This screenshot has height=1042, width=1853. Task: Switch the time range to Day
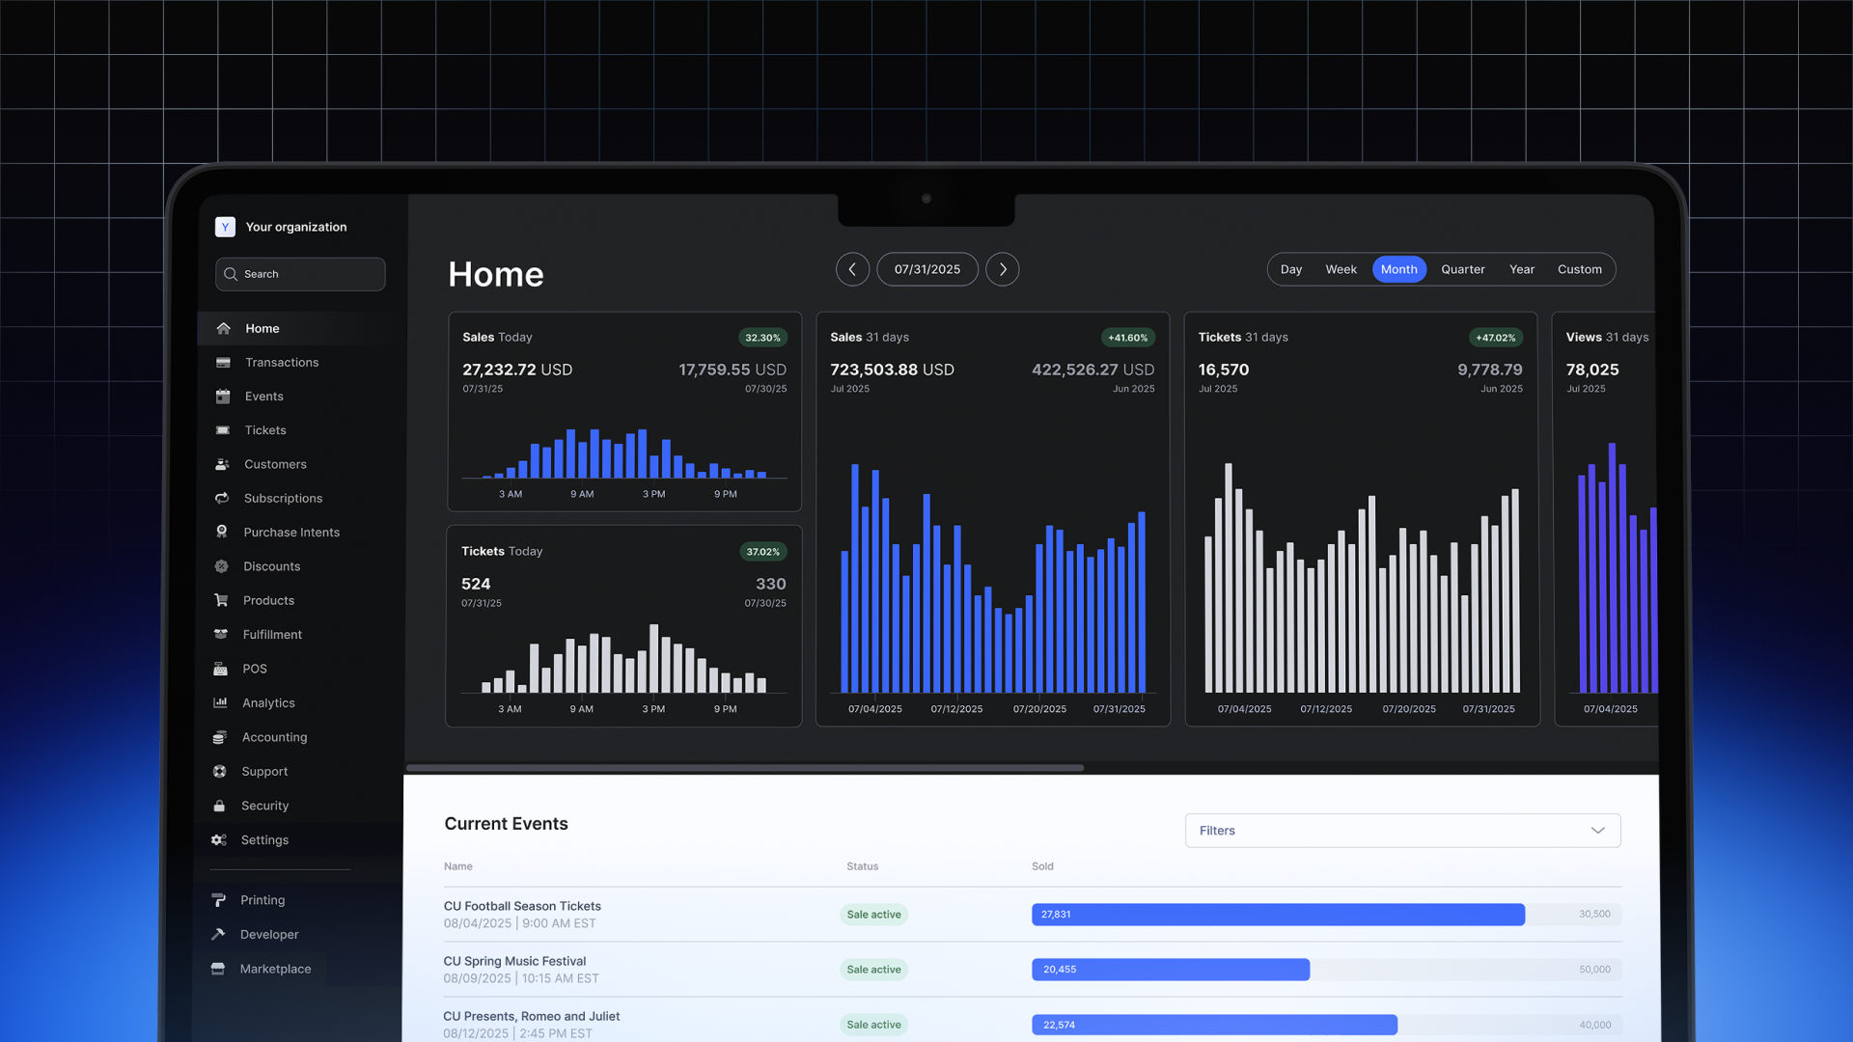click(1290, 269)
